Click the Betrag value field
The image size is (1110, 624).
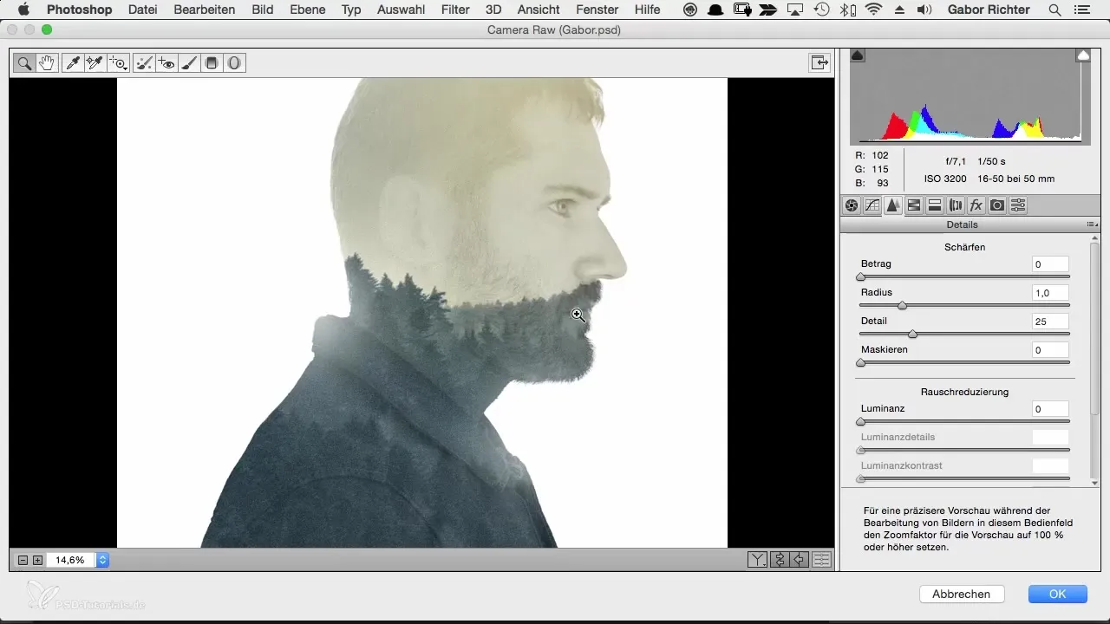pos(1050,264)
